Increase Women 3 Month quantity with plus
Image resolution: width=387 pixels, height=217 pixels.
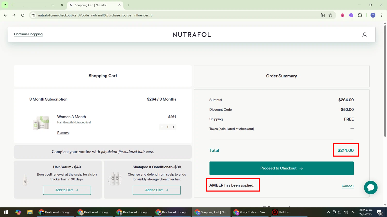pyautogui.click(x=173, y=127)
